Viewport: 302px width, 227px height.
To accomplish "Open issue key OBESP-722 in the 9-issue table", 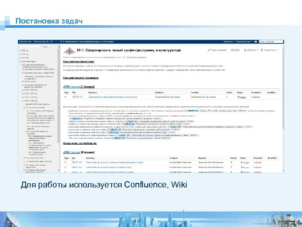I will click(x=77, y=162).
